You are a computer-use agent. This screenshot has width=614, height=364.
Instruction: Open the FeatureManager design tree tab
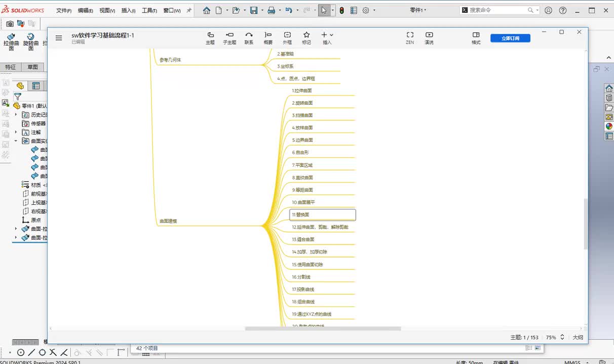click(x=20, y=86)
